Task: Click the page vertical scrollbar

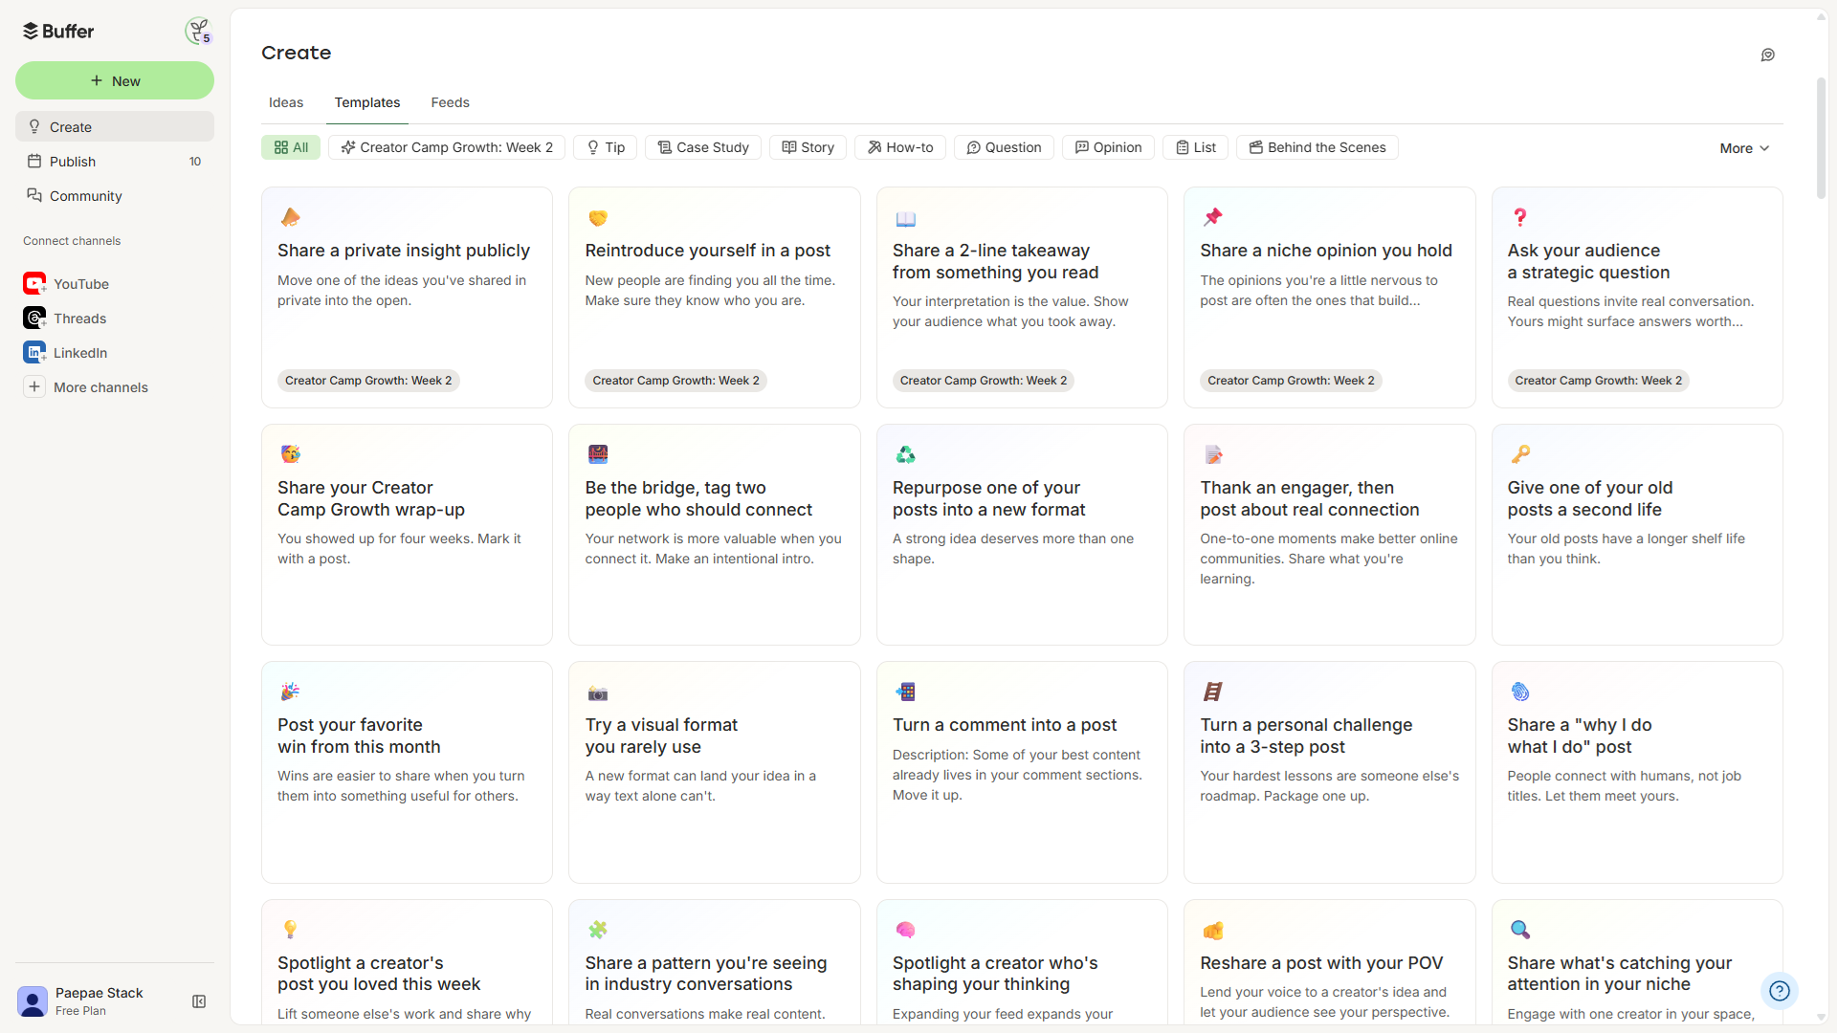Action: (x=1821, y=139)
